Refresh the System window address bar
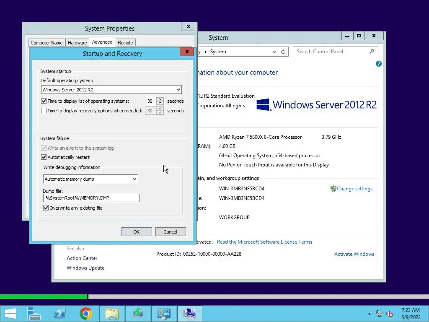Viewport: 429px width, 322px height. pos(283,52)
